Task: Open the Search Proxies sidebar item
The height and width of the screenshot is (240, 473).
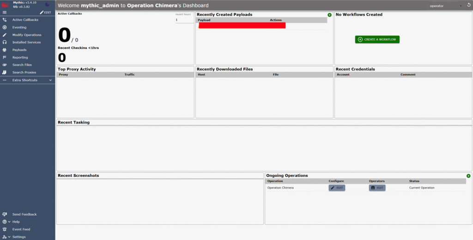Action: [27, 72]
